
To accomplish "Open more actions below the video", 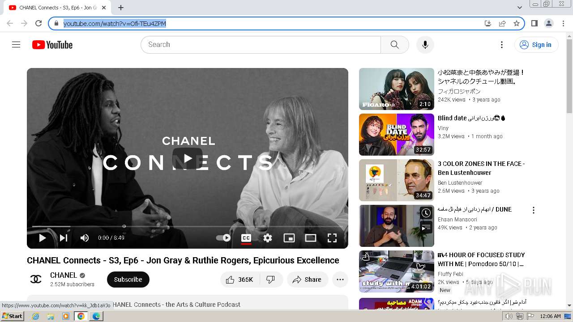I will (340, 280).
